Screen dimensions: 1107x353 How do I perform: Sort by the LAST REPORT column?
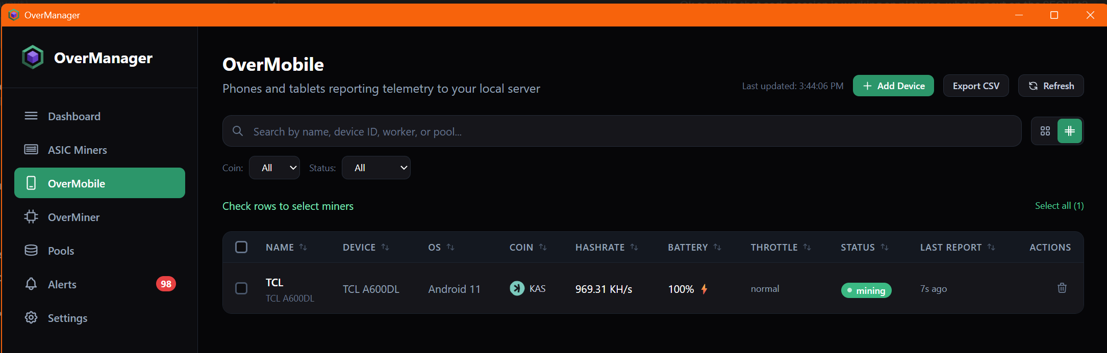click(x=958, y=247)
